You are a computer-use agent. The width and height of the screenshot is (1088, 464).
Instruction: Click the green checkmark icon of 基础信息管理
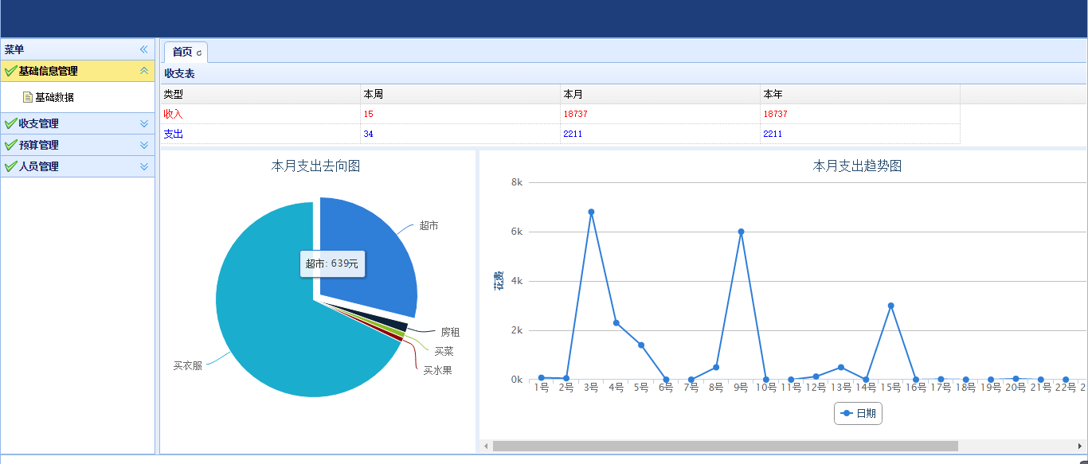(x=10, y=71)
